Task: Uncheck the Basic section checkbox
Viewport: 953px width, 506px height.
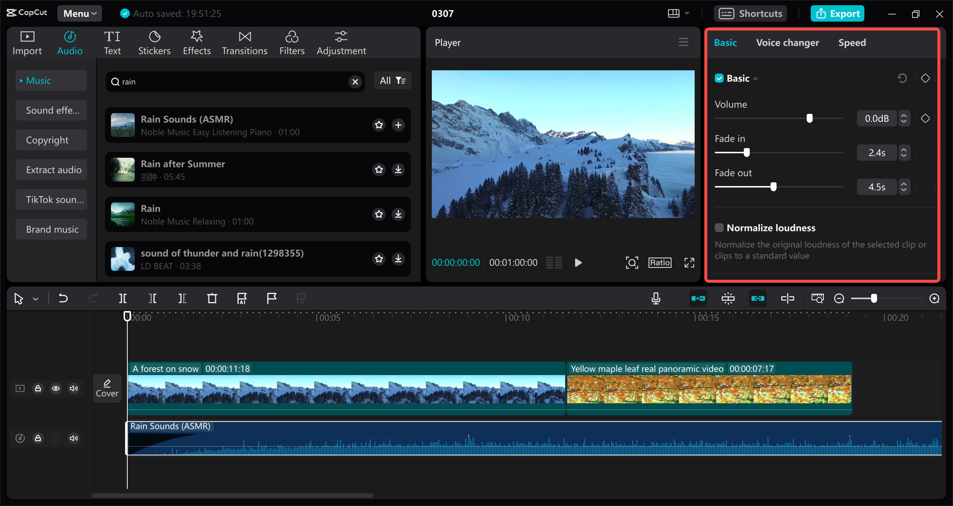Action: coord(719,78)
